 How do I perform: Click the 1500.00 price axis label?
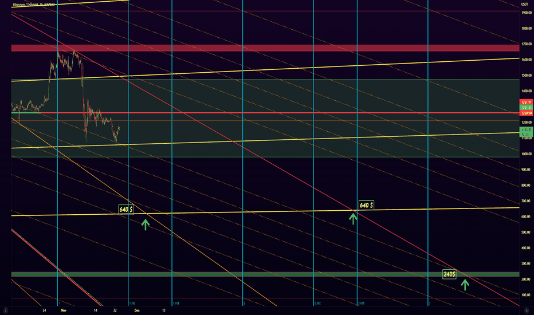click(526, 75)
